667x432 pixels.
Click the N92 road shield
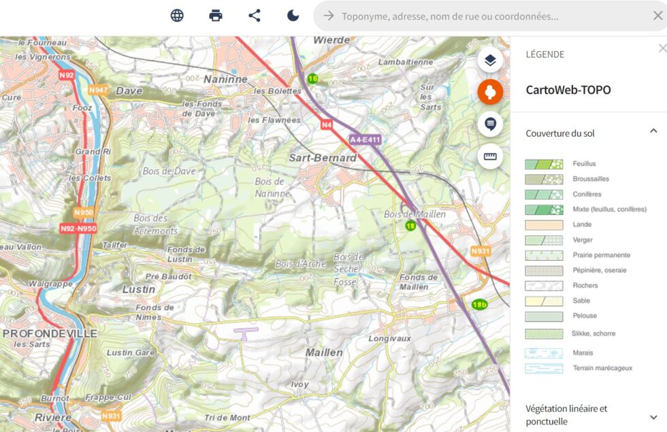tap(67, 76)
